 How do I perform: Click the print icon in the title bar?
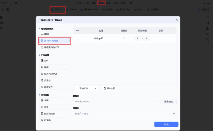(16, 3)
